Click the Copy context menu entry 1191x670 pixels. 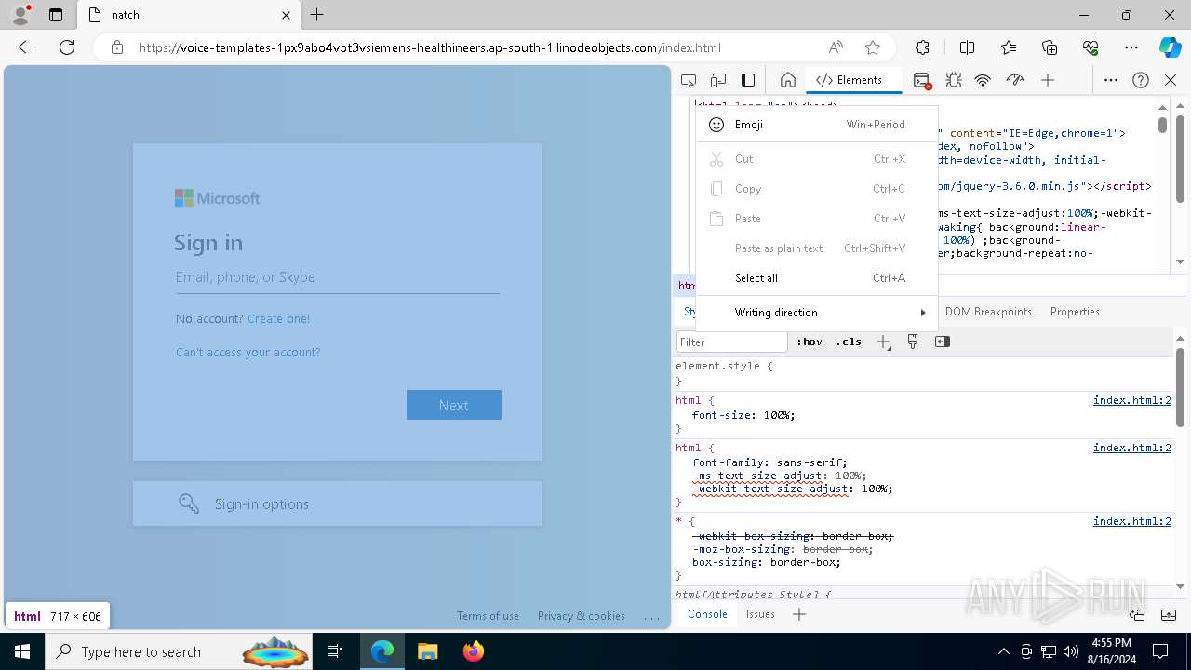coord(816,189)
